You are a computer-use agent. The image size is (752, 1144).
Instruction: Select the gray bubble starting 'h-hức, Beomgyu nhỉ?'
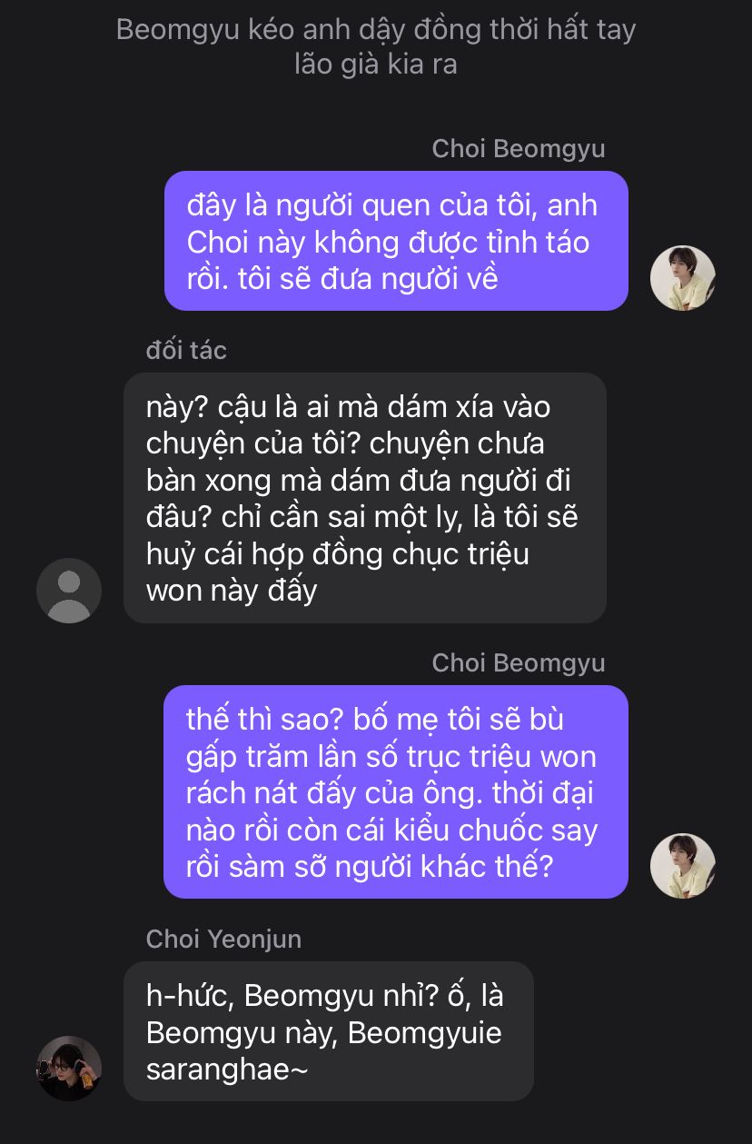(329, 1031)
